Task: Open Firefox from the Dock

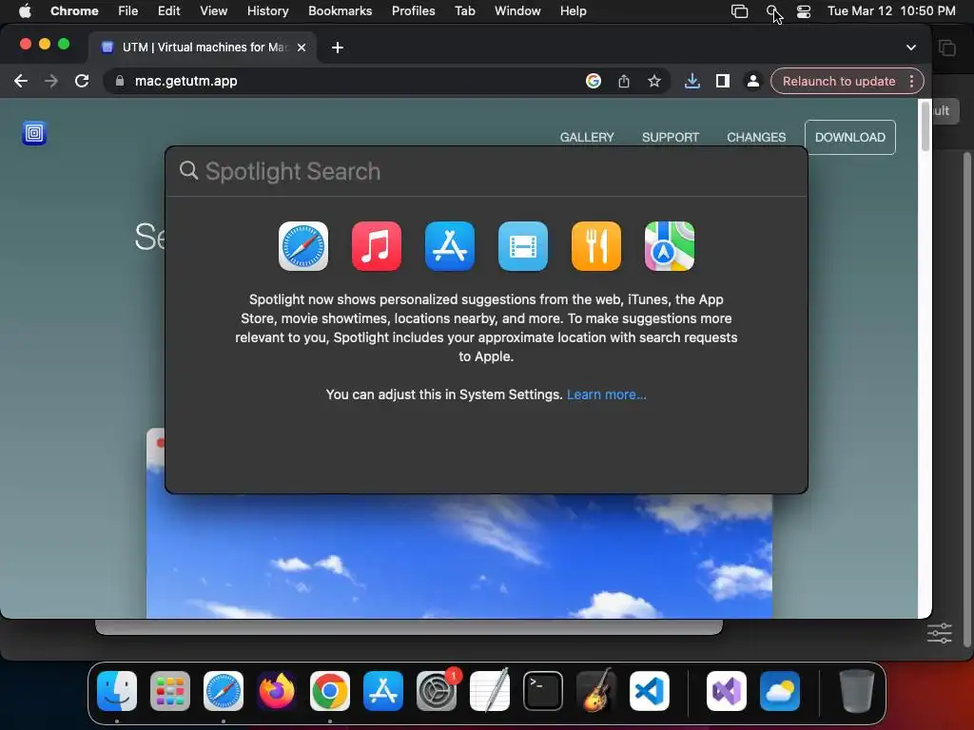Action: [277, 691]
